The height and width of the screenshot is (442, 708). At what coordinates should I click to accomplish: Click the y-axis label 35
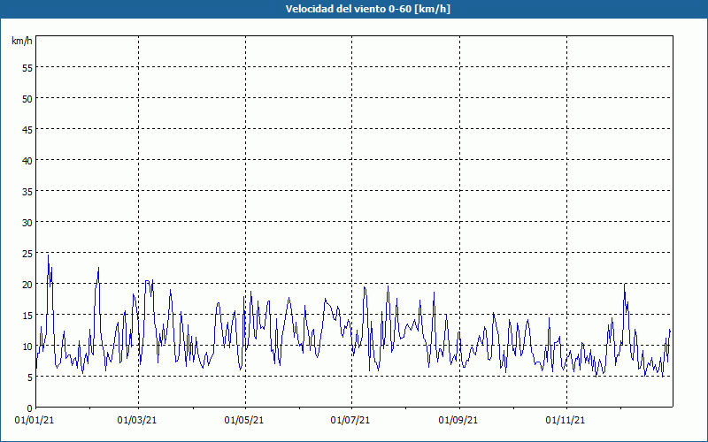pyautogui.click(x=27, y=192)
